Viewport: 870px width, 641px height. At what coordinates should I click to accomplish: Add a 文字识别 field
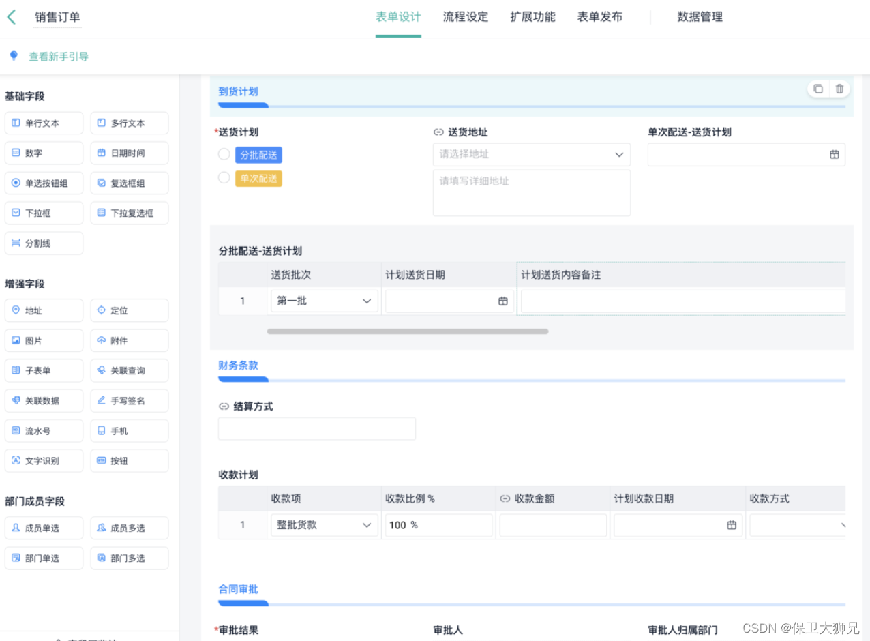click(x=44, y=461)
